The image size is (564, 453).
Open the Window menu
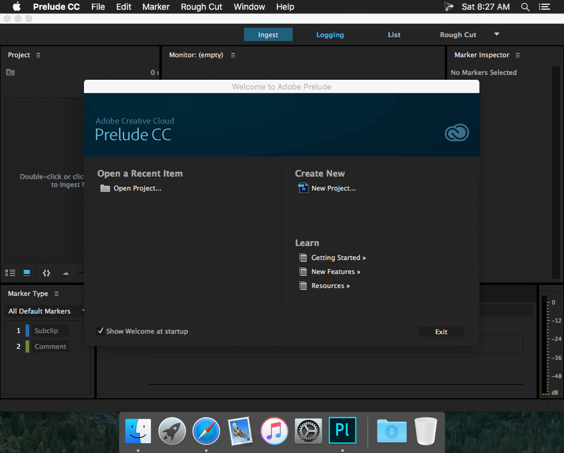click(249, 7)
